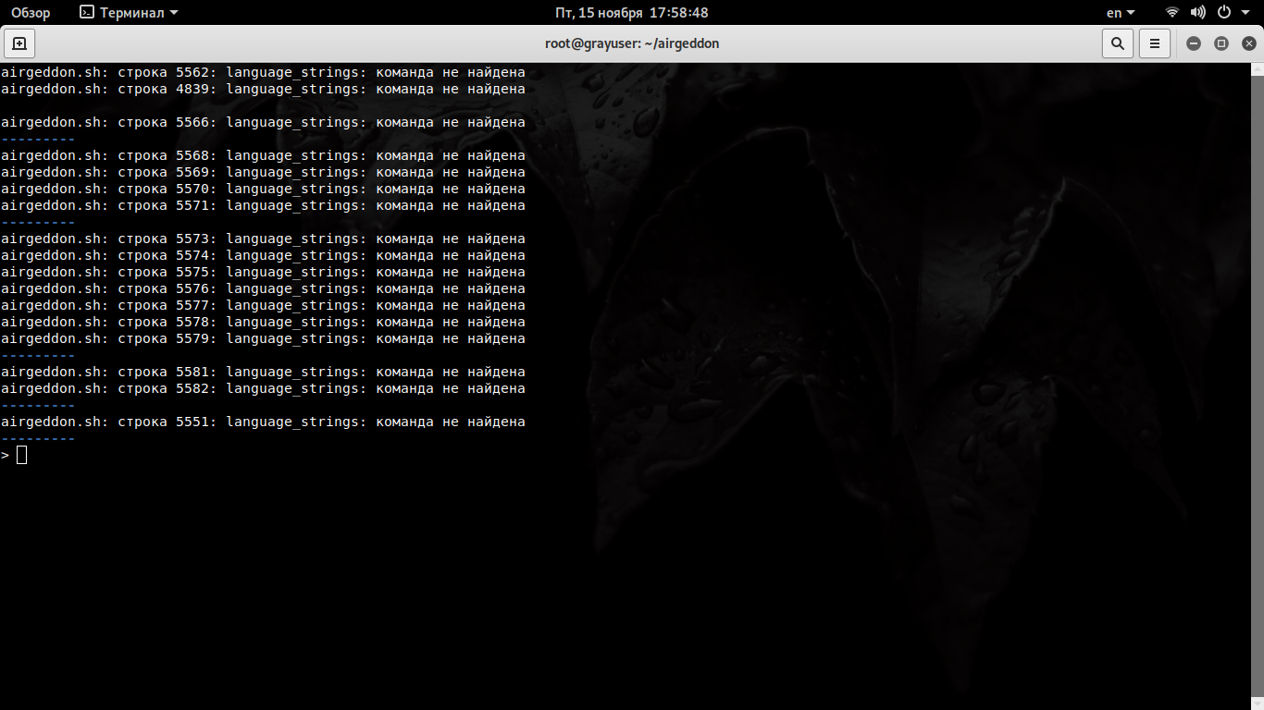The height and width of the screenshot is (710, 1264).
Task: Click the error line mentioning строка 5581
Action: [263, 372]
